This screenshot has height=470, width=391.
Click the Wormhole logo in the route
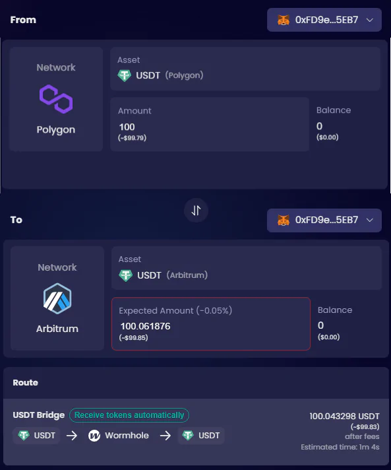(x=94, y=436)
